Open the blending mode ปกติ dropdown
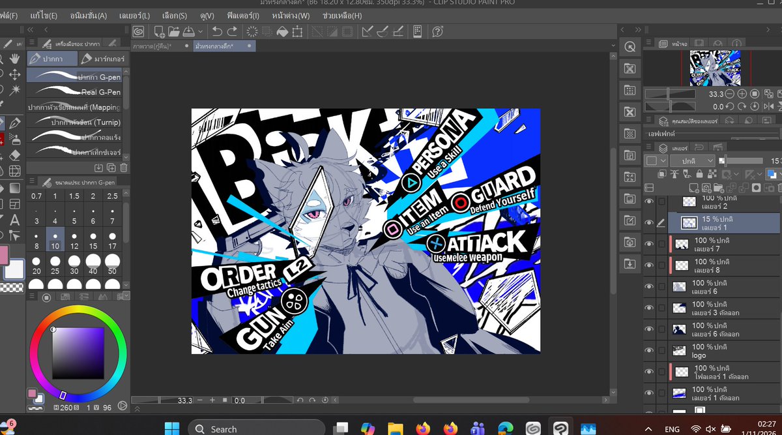This screenshot has height=435, width=782. click(693, 160)
